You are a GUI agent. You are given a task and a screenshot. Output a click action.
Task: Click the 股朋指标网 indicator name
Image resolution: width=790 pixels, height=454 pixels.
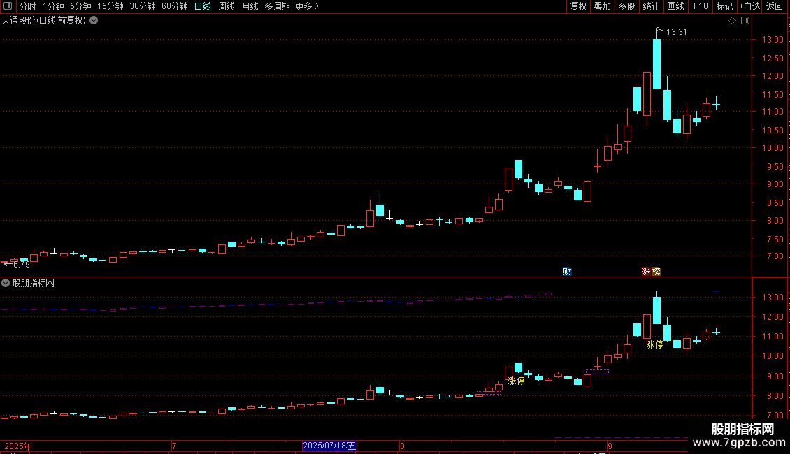(34, 284)
